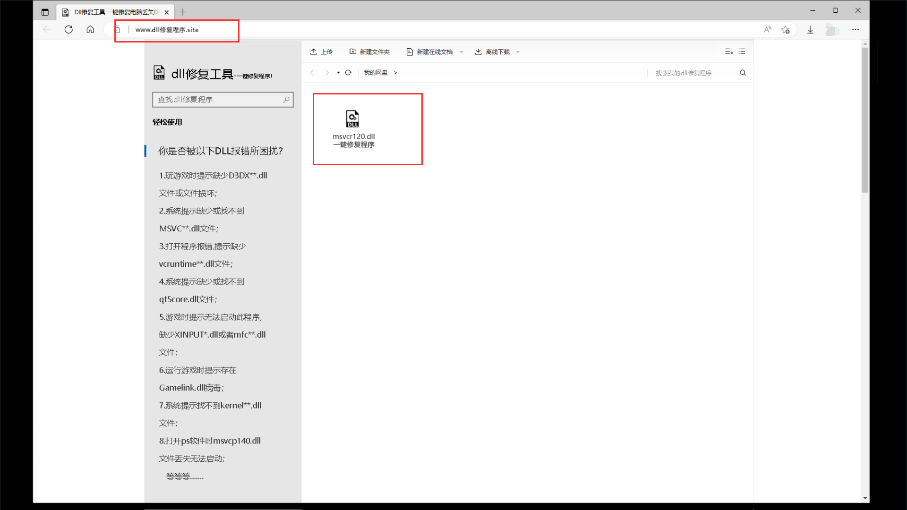
Task: Click text 7.系统提示找不到kernel**,dll
Action: (210, 406)
